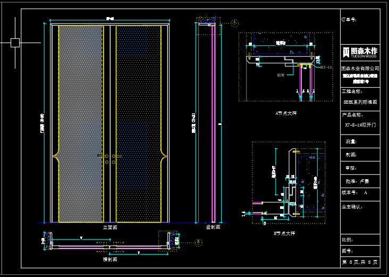Click the 横剖图 view label
This screenshot has width=389, height=277.
[109, 259]
